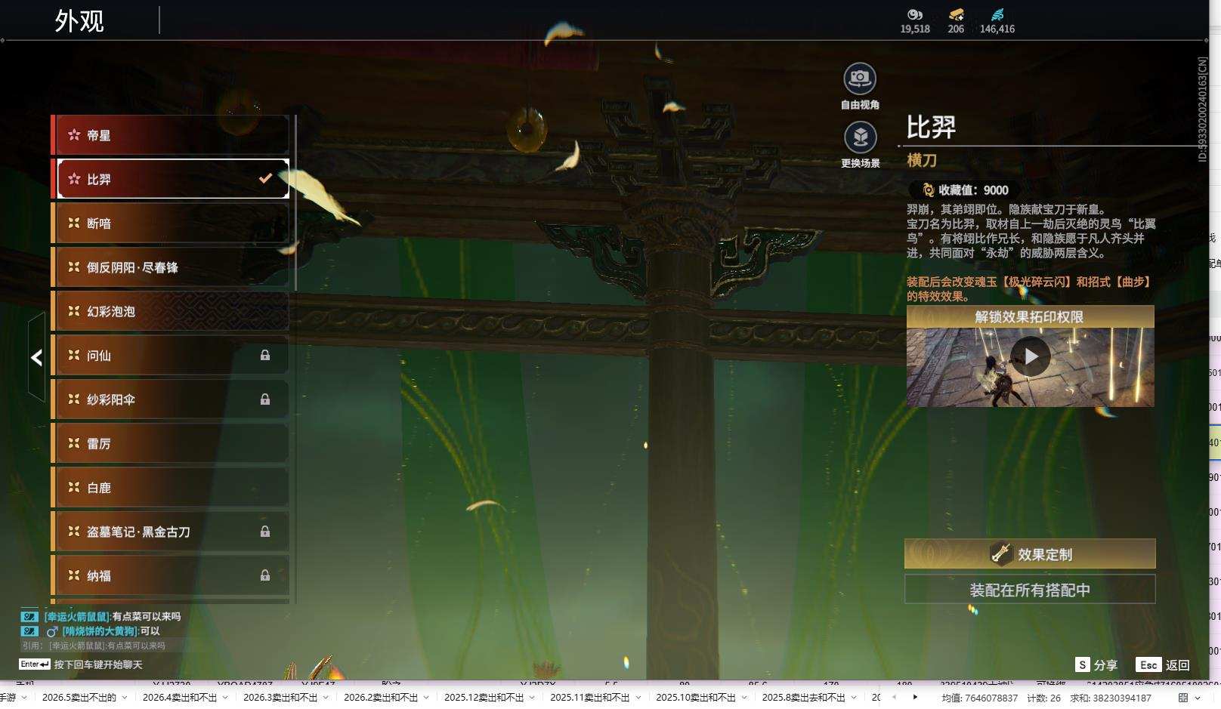Click player name 幸运火箭鼠鼠 in chat
The image size is (1221, 709).
point(77,617)
